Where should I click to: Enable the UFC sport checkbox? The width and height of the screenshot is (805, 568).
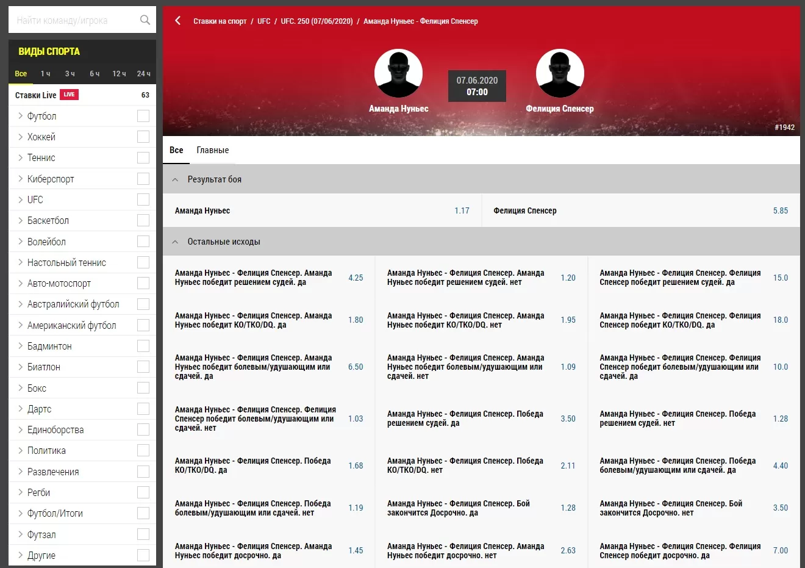pos(143,200)
